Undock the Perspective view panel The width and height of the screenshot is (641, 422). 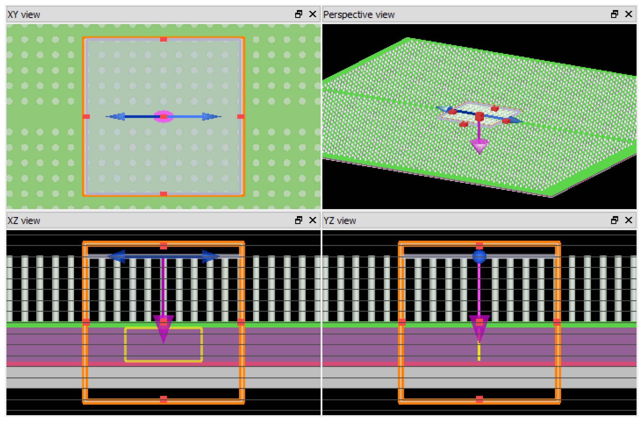[614, 14]
